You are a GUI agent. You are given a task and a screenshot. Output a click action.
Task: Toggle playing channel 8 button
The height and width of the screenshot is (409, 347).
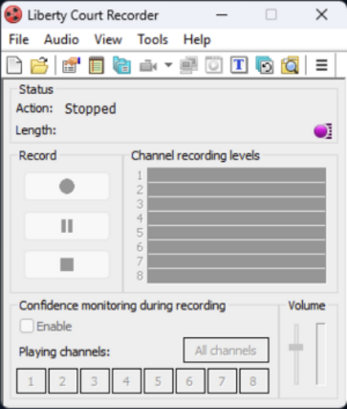click(x=254, y=381)
